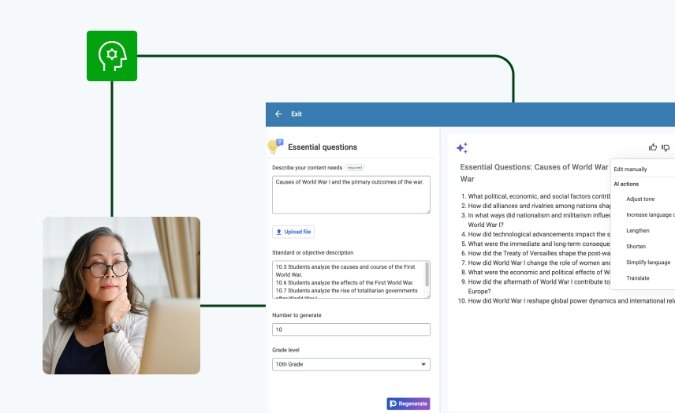675x413 pixels.
Task: Click the back arrow beside Exit
Action: [278, 114]
